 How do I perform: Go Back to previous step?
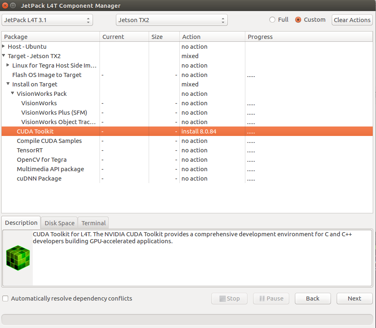click(x=313, y=299)
